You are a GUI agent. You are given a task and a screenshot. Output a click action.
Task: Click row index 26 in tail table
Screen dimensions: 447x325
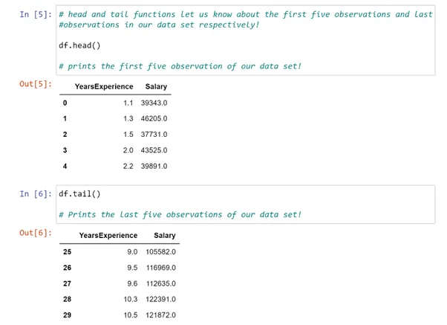click(68, 268)
